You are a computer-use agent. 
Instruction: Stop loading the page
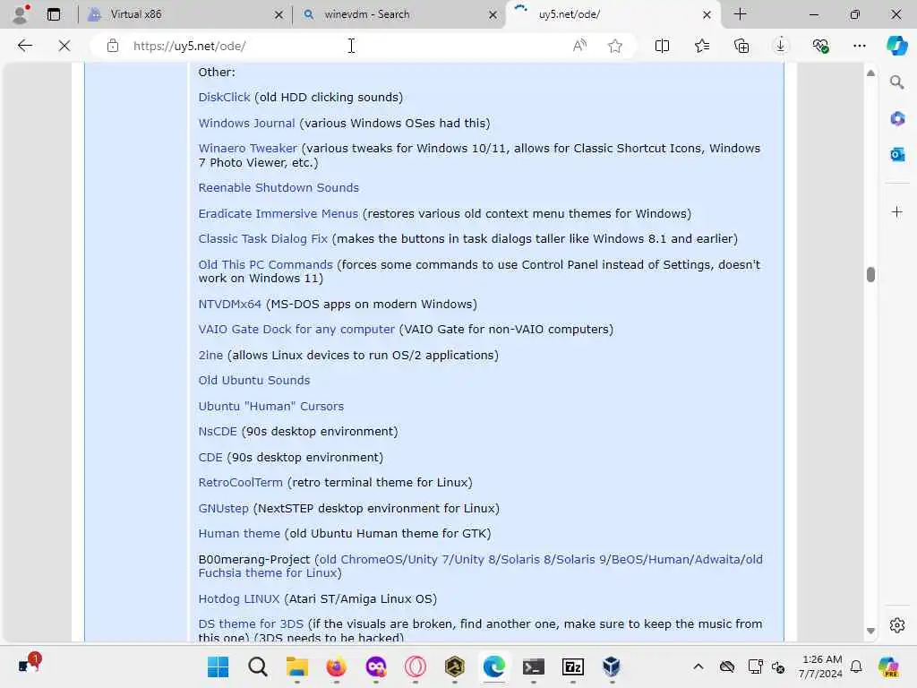(64, 46)
